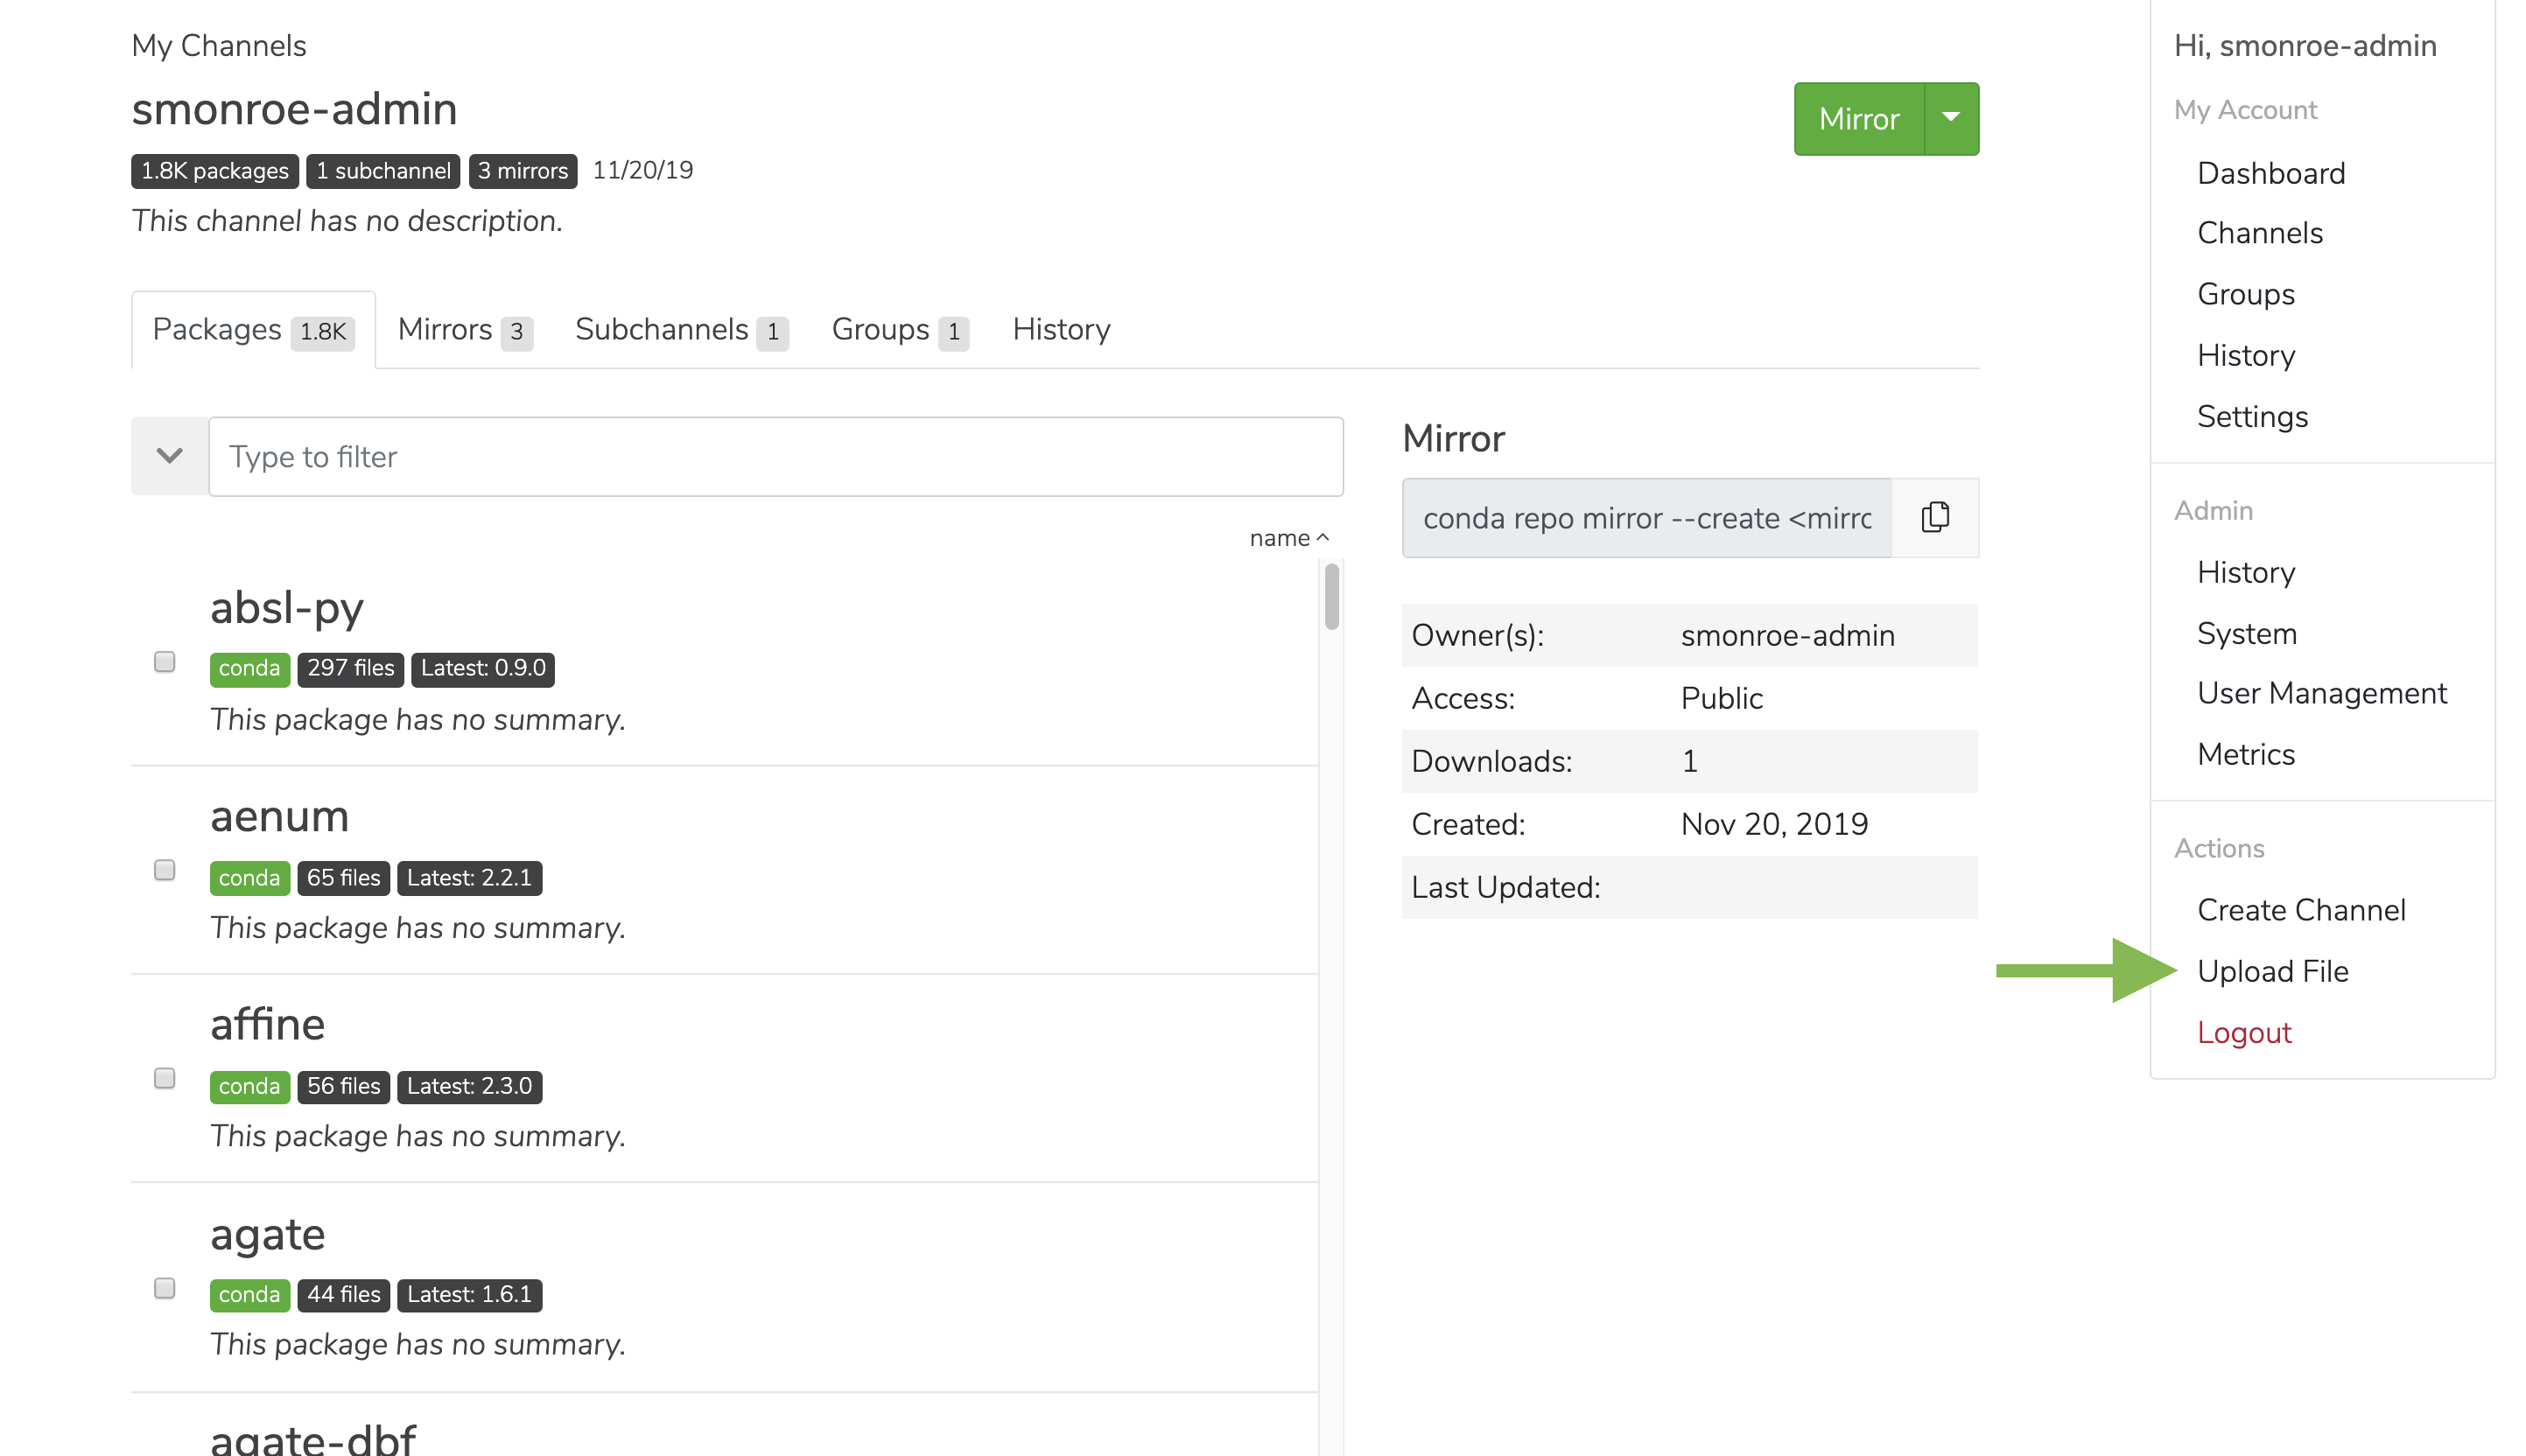
Task: Click the mirror command text field
Action: pyautogui.click(x=1647, y=517)
